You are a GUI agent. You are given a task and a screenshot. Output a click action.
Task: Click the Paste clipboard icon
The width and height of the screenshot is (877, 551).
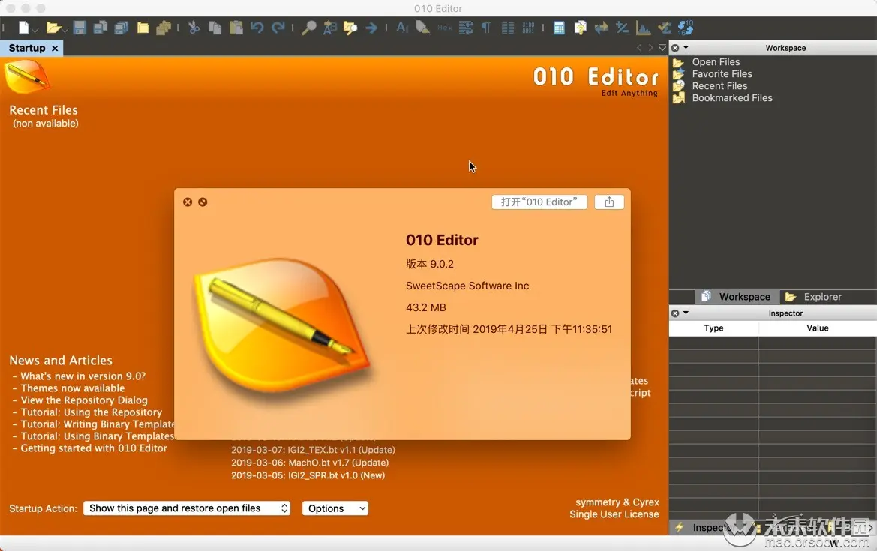[236, 28]
